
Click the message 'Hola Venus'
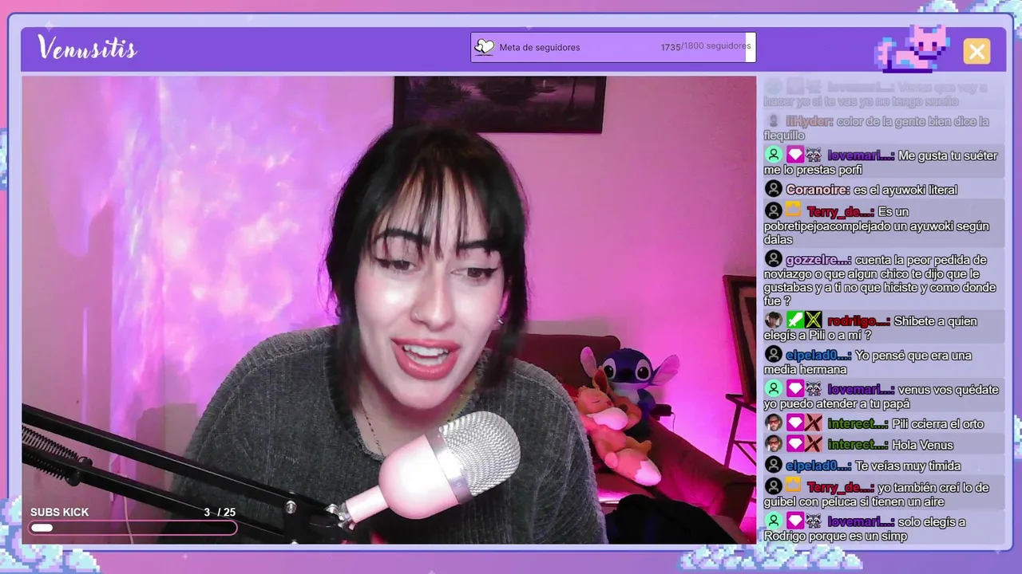922,445
